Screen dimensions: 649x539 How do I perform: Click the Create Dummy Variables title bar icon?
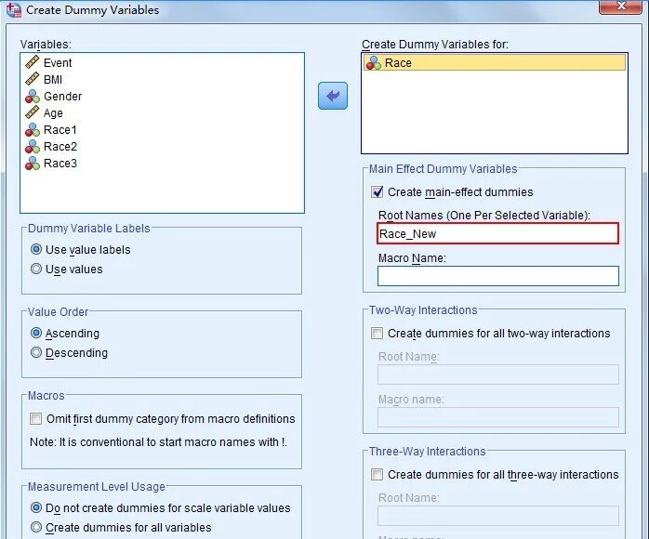tap(14, 10)
